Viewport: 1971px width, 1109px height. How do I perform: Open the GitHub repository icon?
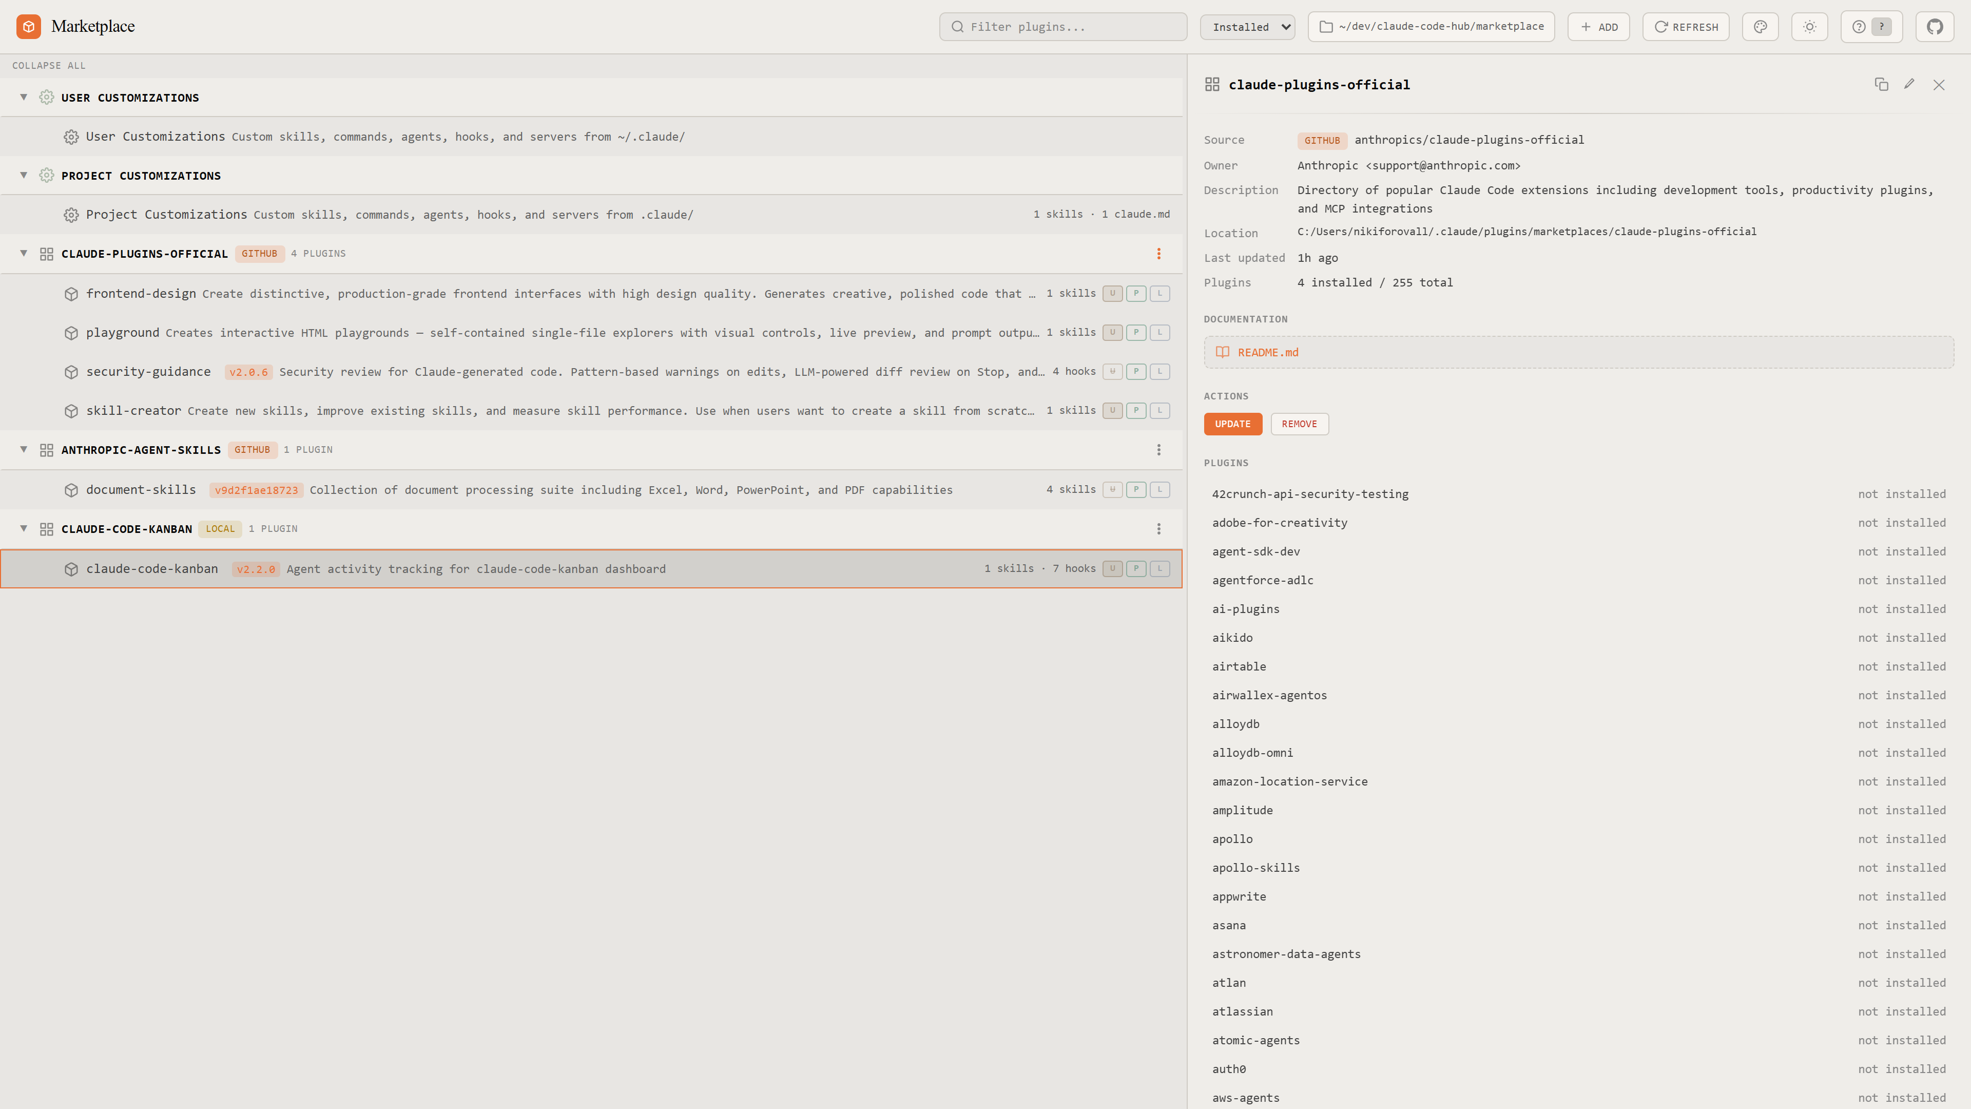pyautogui.click(x=1935, y=27)
